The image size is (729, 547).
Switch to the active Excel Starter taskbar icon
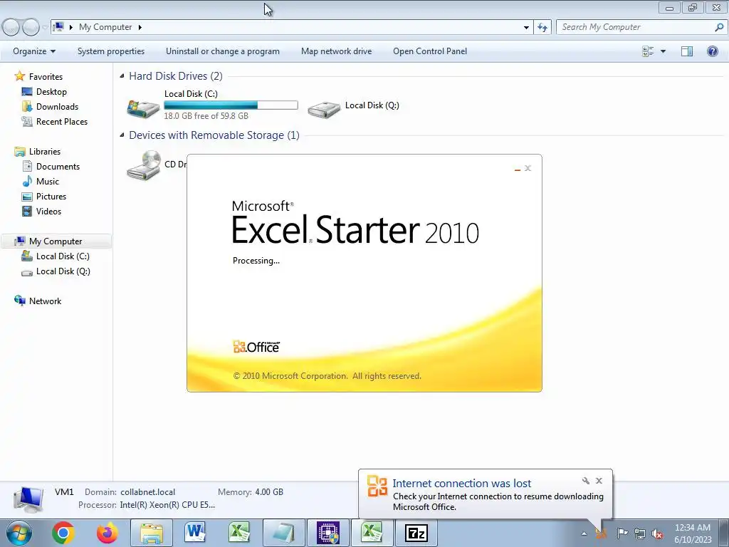coord(372,533)
